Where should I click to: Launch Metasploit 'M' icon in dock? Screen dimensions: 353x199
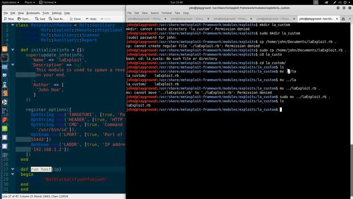click(x=5, y=75)
